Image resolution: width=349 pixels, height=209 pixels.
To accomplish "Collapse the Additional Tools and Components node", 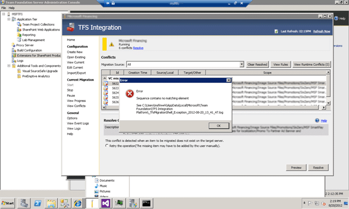I will coord(9,66).
